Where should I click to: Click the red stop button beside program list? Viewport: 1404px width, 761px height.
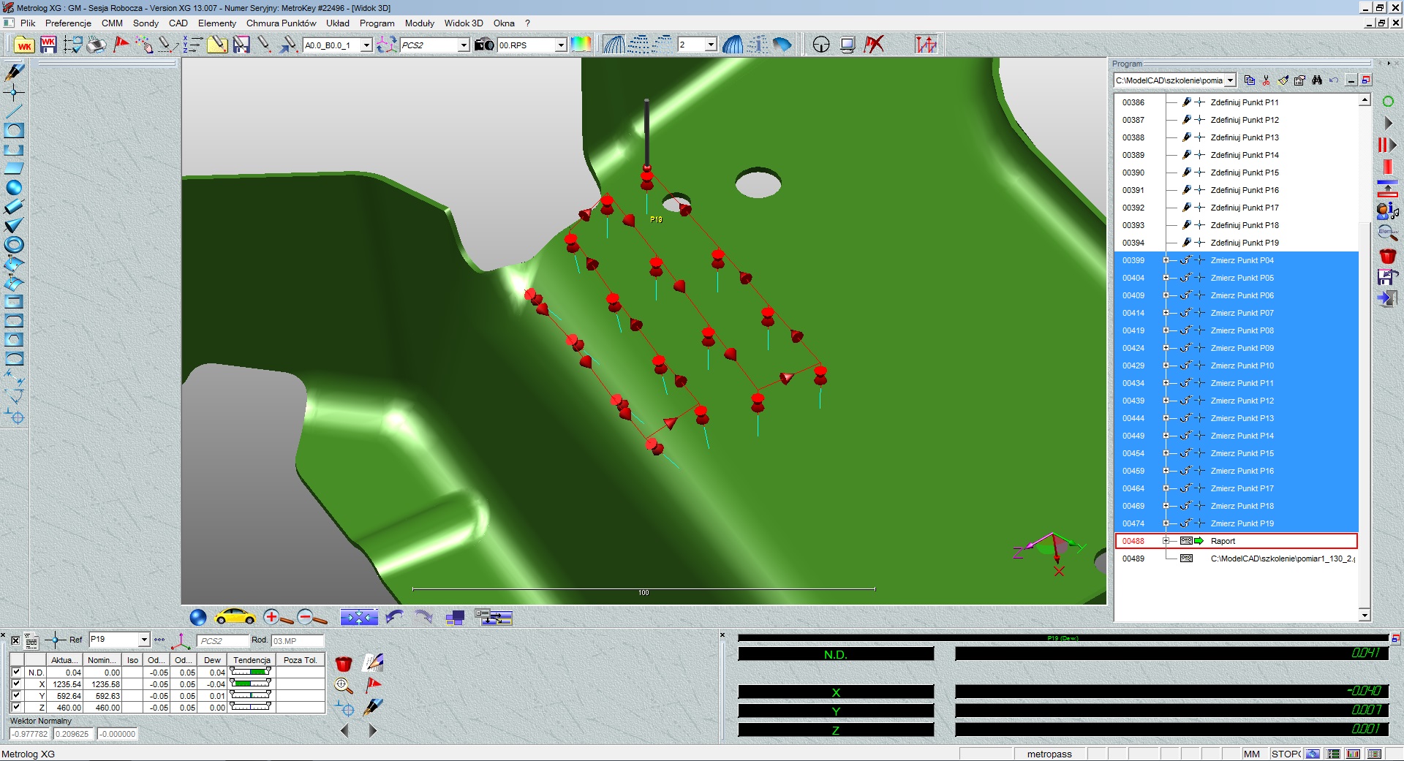point(1387,167)
